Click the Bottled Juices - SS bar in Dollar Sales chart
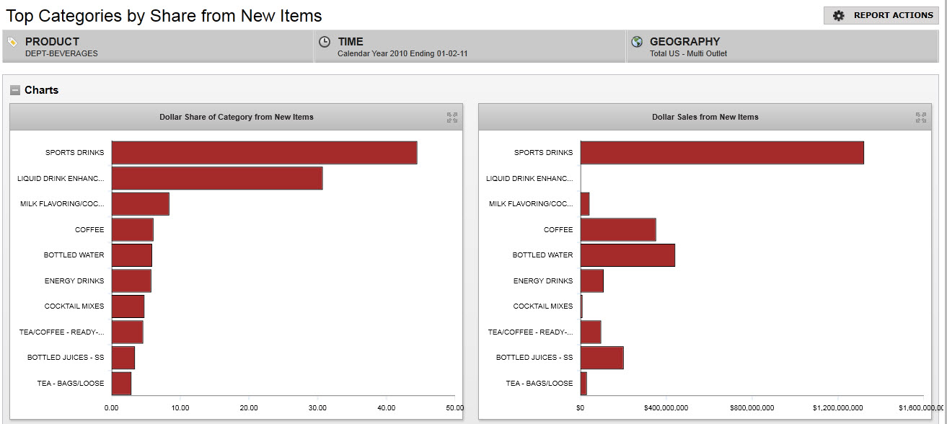 pos(602,358)
